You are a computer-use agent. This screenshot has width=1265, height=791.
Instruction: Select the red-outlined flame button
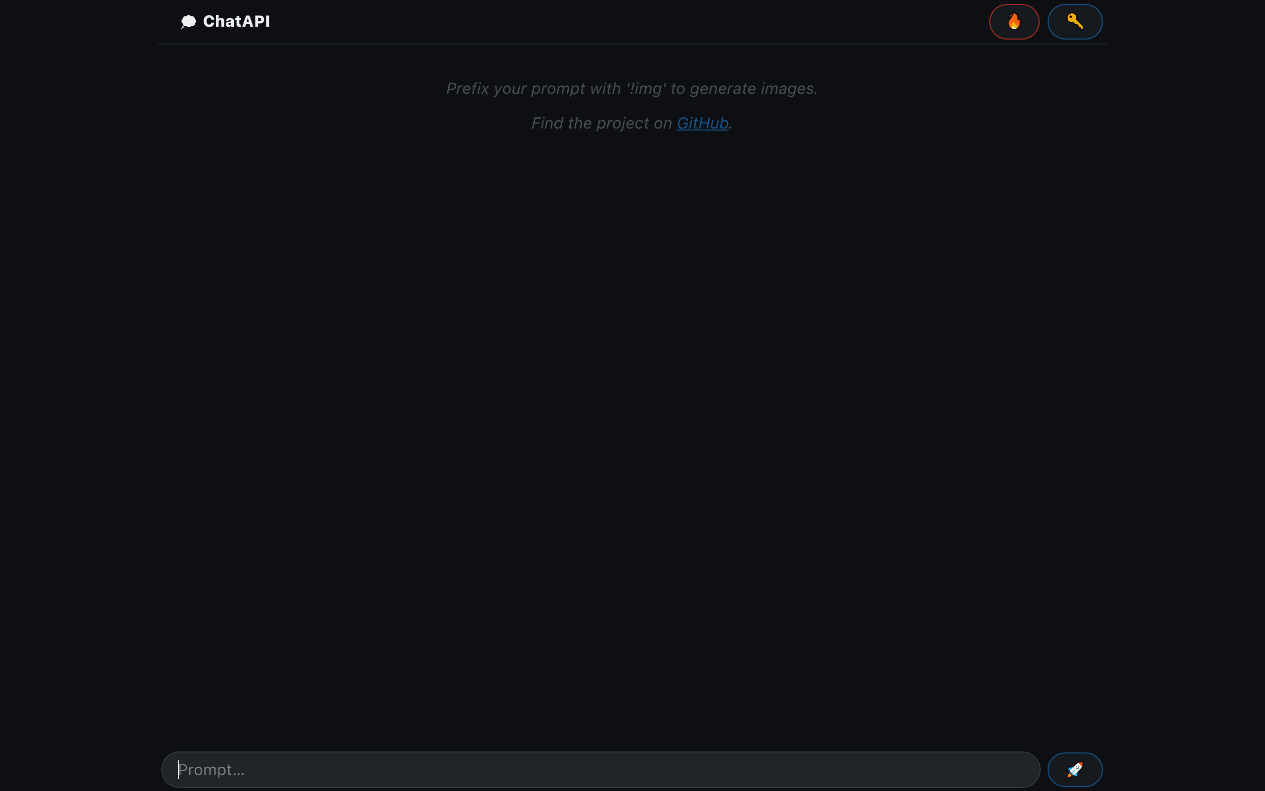pos(1014,21)
